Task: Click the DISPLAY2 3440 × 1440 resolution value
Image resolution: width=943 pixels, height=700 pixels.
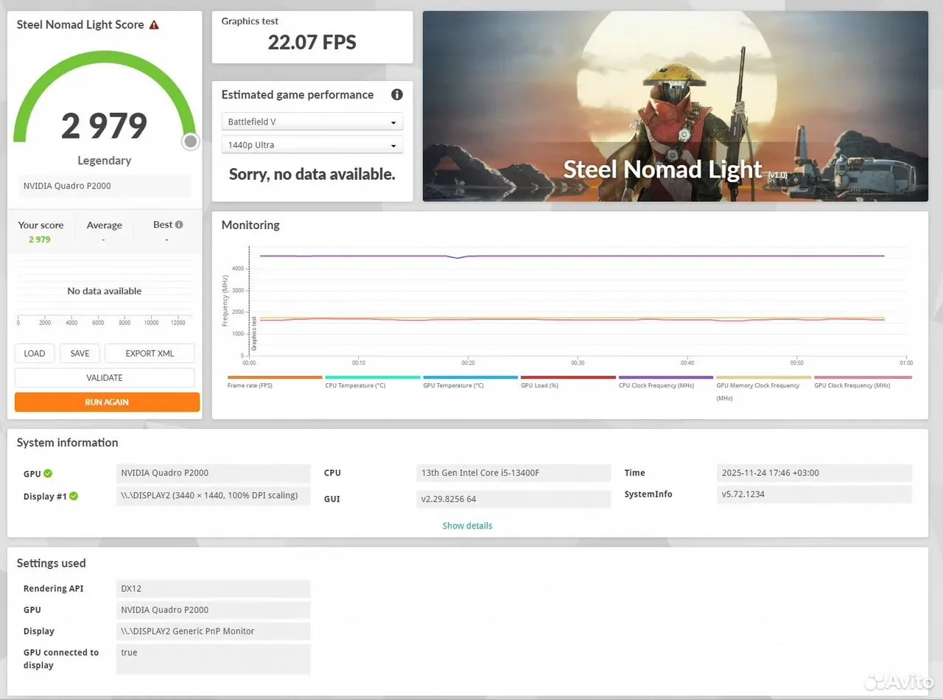Action: click(214, 496)
